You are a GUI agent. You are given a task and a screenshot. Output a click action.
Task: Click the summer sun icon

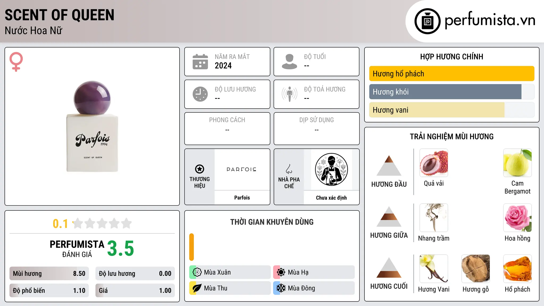[x=281, y=272]
